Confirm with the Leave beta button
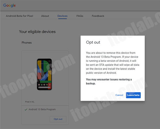 pos(133,95)
